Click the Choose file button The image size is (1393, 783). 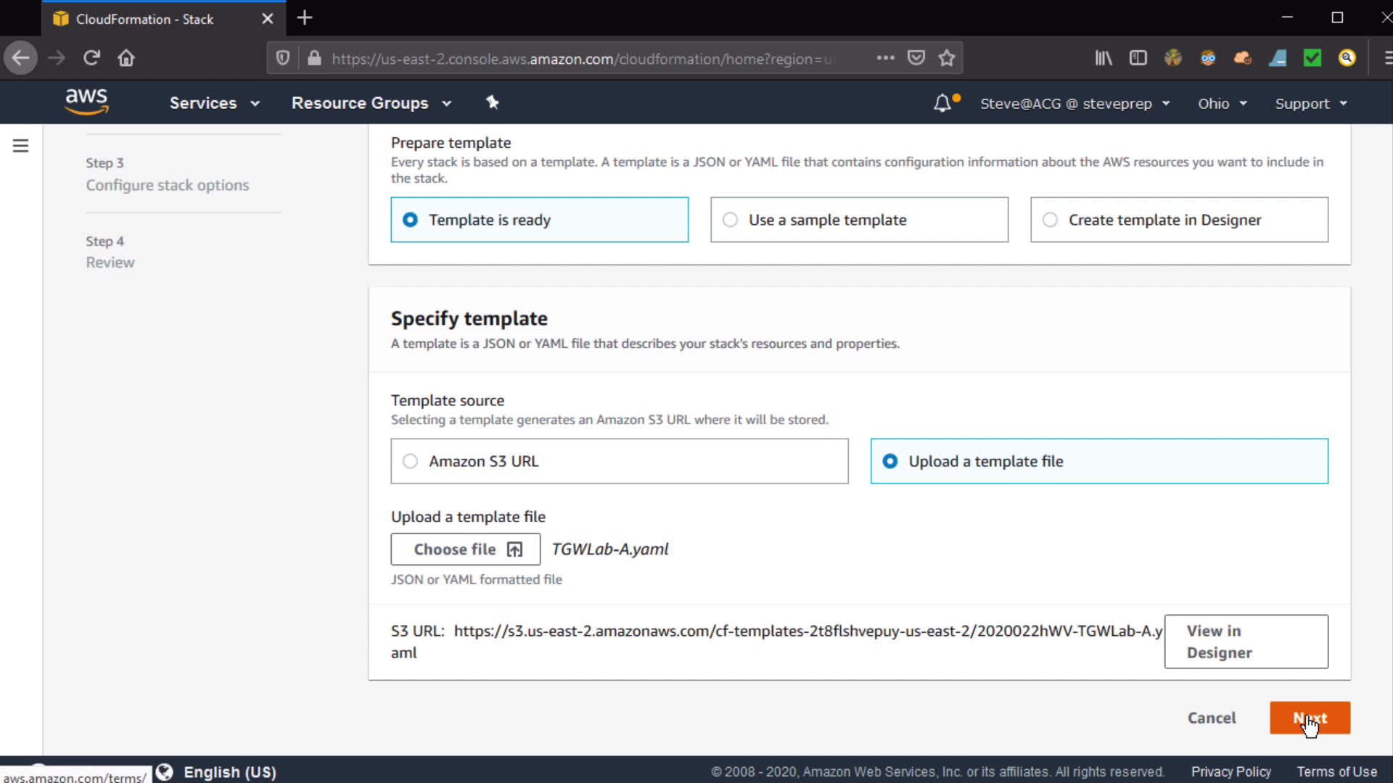coord(466,550)
